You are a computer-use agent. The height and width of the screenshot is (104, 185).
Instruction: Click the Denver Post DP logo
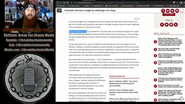[59, 10]
